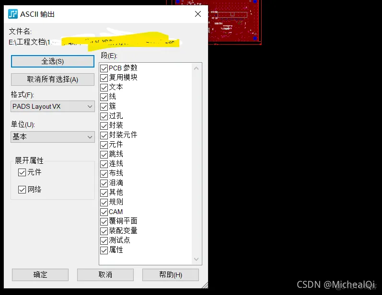Toggle the 文本 section checkbox
Image resolution: width=382 pixels, height=295 pixels.
point(104,87)
